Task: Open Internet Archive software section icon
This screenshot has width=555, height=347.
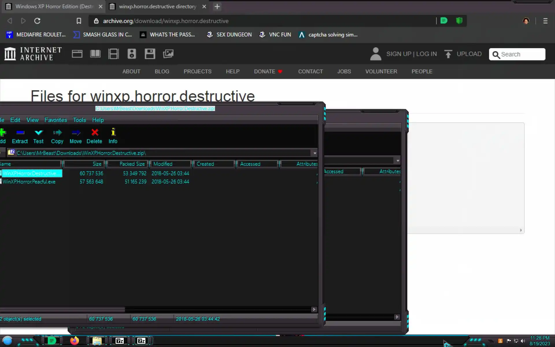Action: (x=150, y=54)
